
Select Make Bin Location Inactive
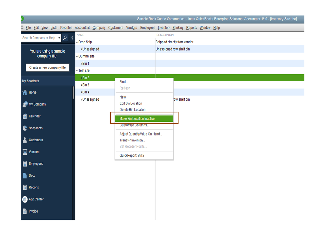pyautogui.click(x=144, y=119)
